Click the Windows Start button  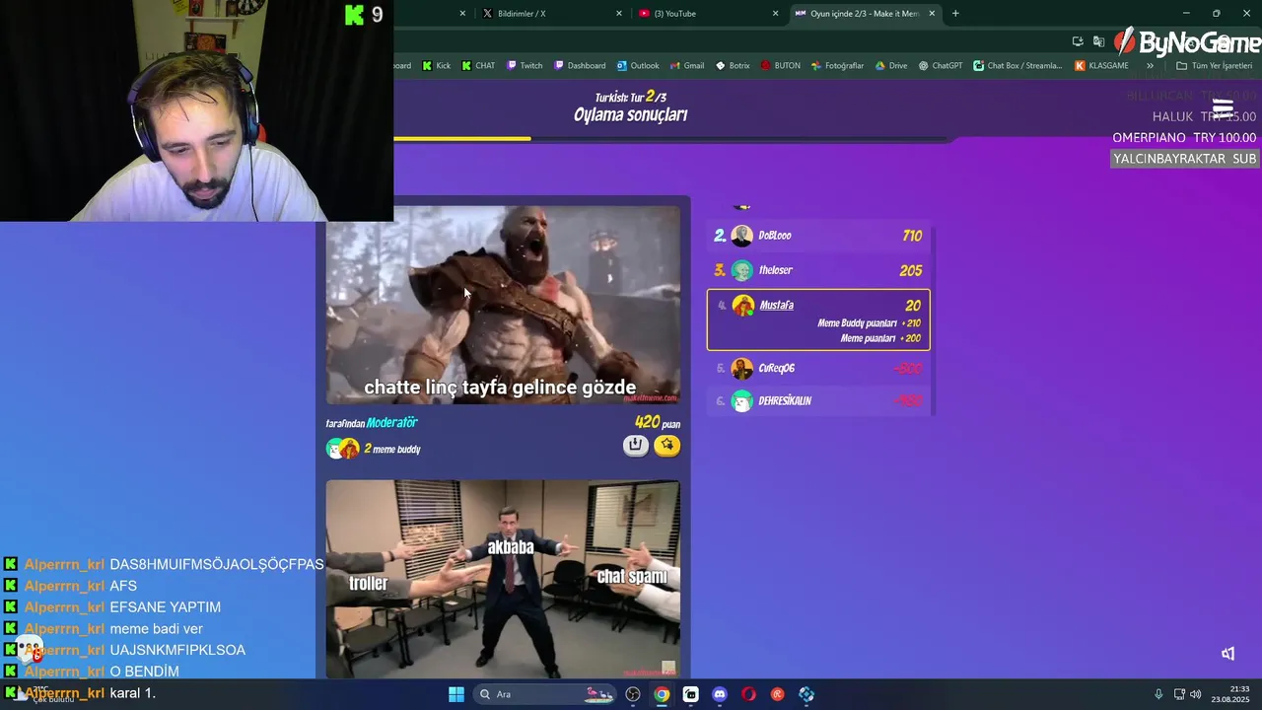(x=456, y=694)
